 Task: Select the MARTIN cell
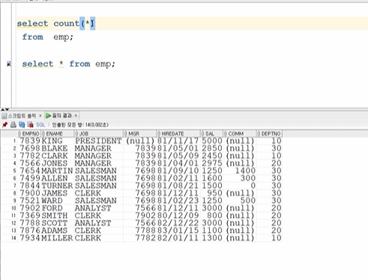click(57, 171)
